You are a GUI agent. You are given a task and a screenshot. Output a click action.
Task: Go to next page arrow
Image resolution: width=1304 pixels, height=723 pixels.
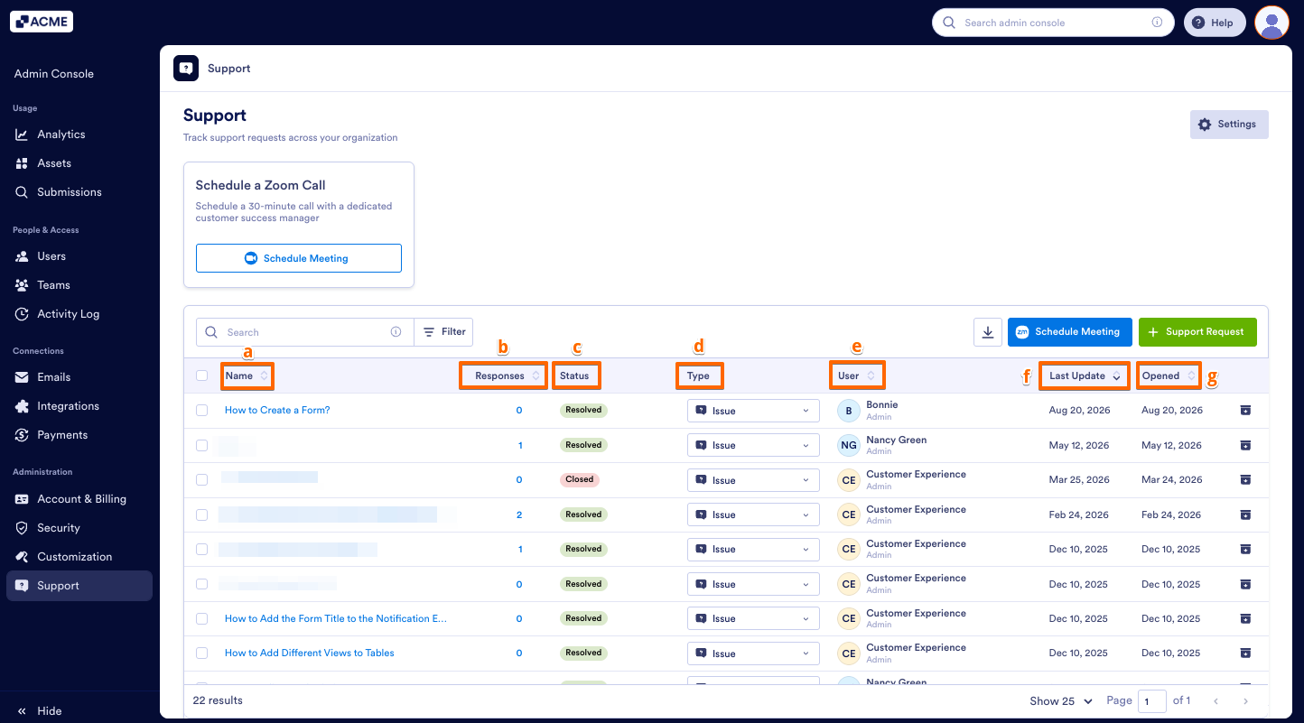point(1245,701)
